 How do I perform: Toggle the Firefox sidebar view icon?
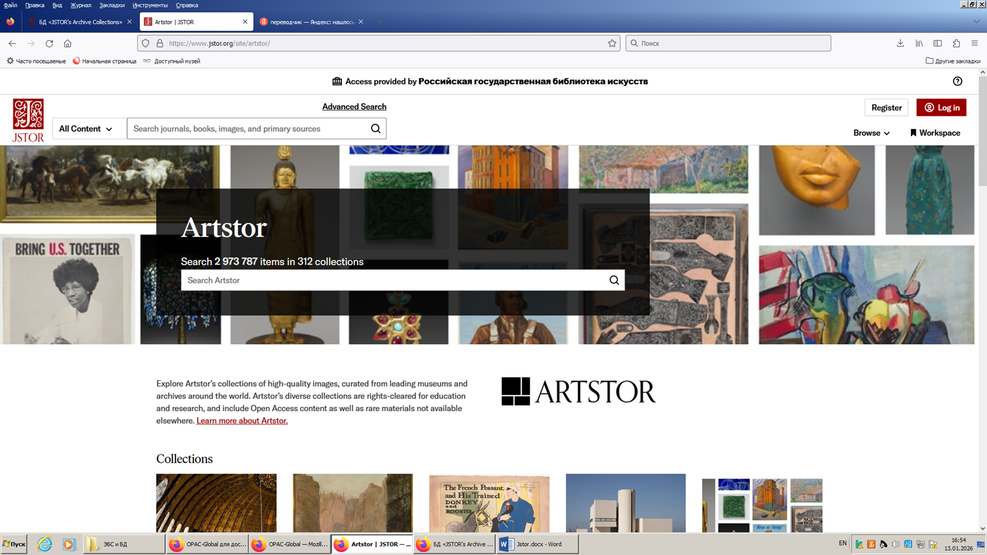(x=938, y=43)
